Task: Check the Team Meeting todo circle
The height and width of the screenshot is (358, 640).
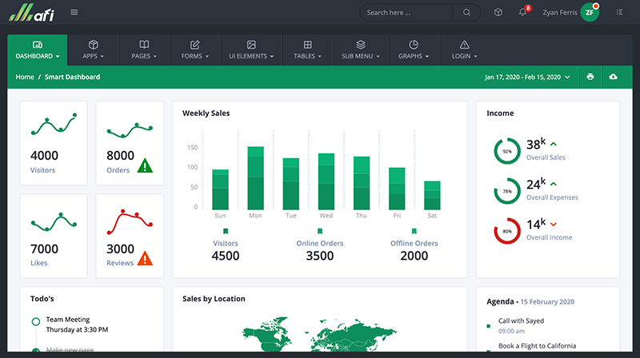Action: [35, 321]
